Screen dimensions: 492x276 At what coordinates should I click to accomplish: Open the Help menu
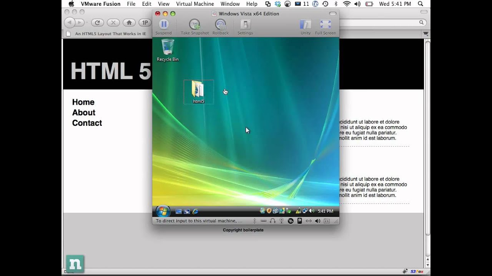[252, 4]
